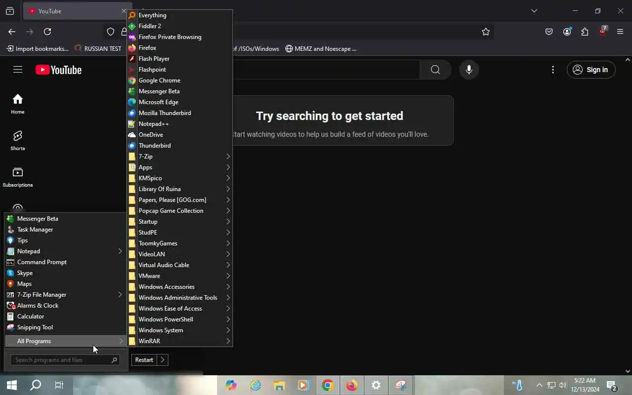The width and height of the screenshot is (632, 395).
Task: Open the VMware folder entry
Action: coord(180,276)
